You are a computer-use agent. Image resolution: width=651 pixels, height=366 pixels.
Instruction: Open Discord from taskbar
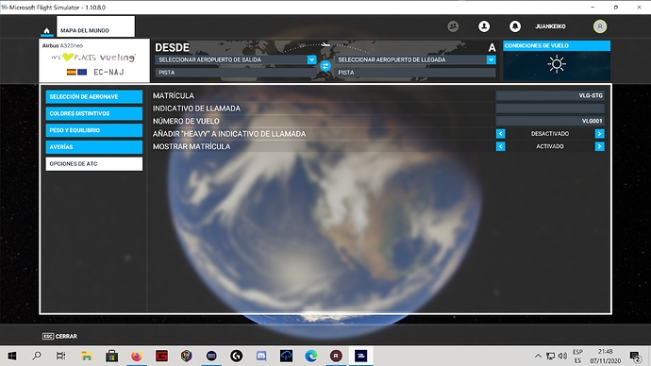(x=261, y=356)
